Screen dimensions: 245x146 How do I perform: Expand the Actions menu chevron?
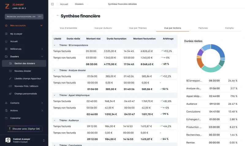(42, 111)
